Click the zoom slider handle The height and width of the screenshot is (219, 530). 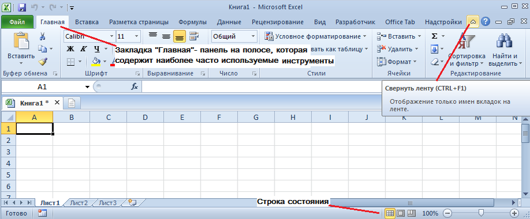tap(482, 213)
